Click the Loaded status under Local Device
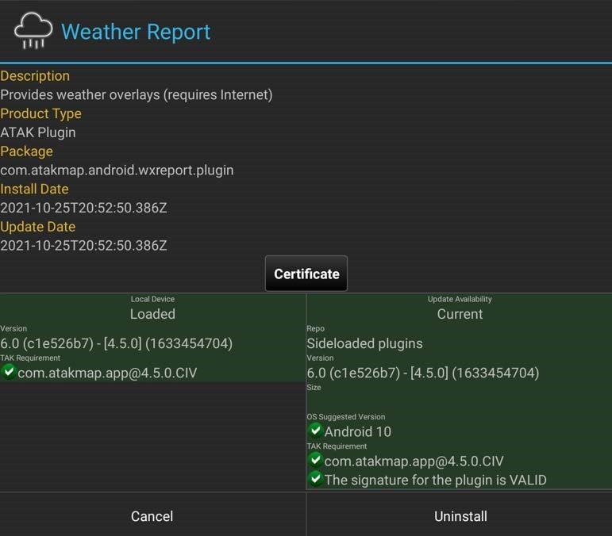 click(x=152, y=314)
